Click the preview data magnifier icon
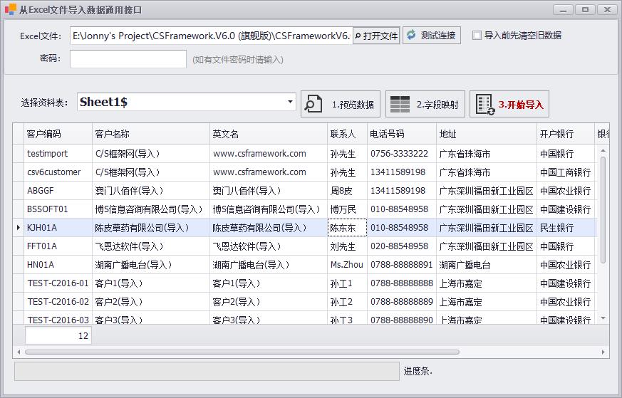Viewport: 622px width, 398px height. coord(313,104)
